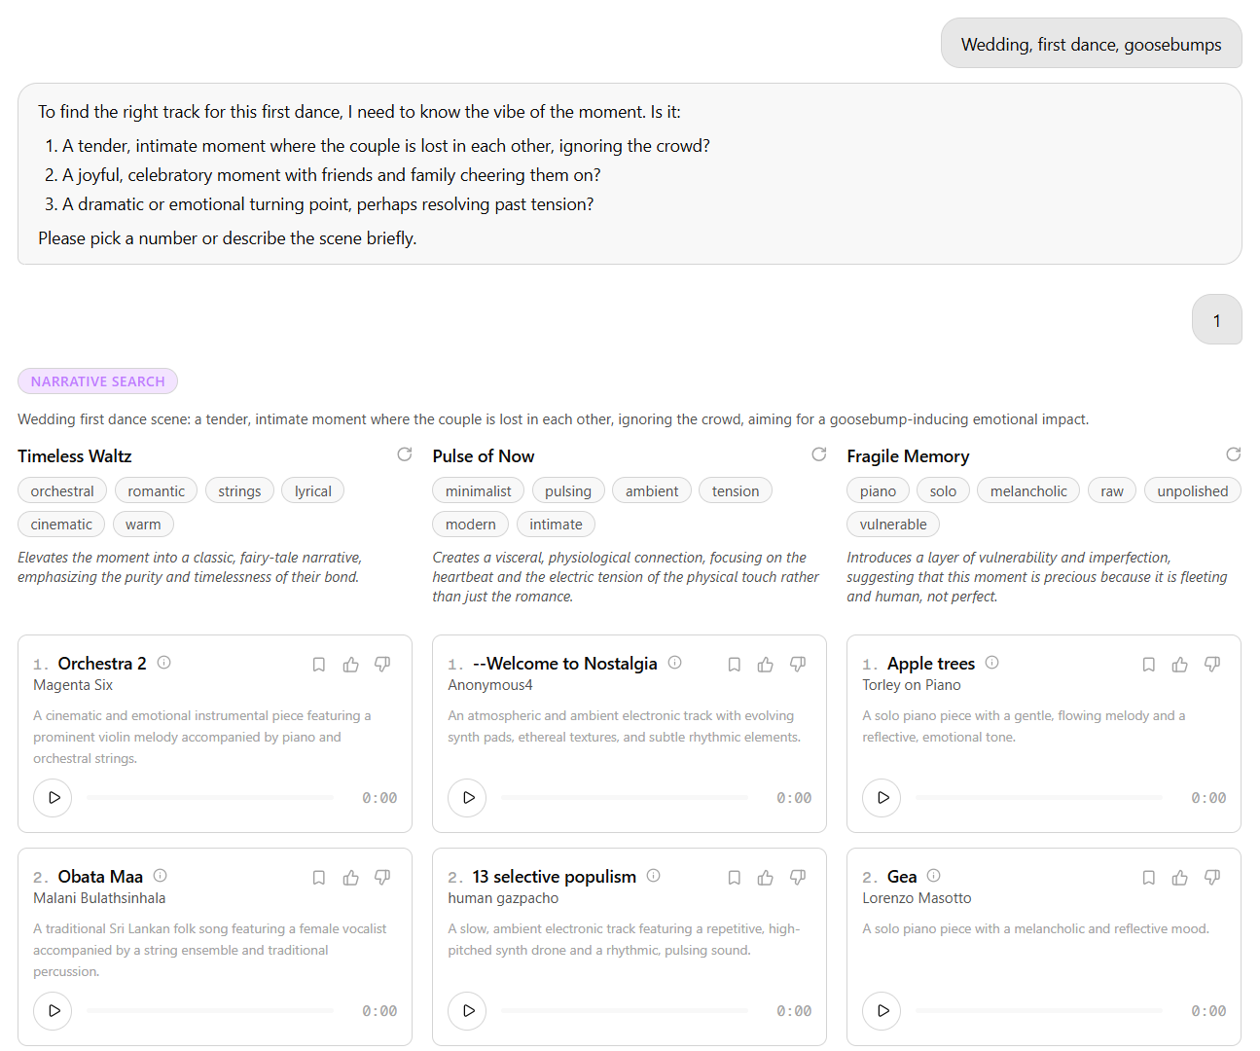Open info icon next to Orchestra 2
The height and width of the screenshot is (1051, 1260).
[x=164, y=663]
